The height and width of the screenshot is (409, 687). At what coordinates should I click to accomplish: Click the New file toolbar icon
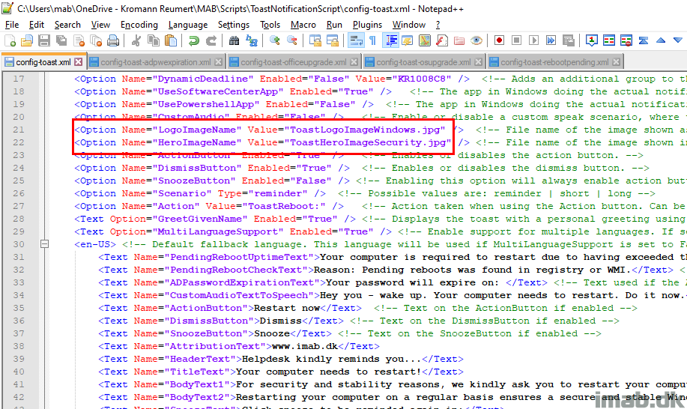click(x=10, y=40)
